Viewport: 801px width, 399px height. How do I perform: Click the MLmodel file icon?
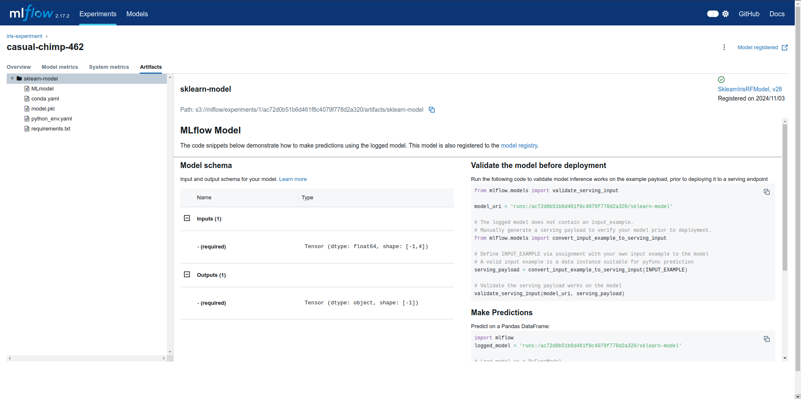(x=27, y=89)
